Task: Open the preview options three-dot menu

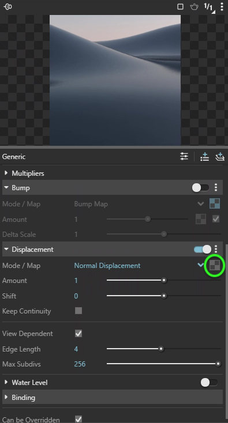Action: point(222,6)
